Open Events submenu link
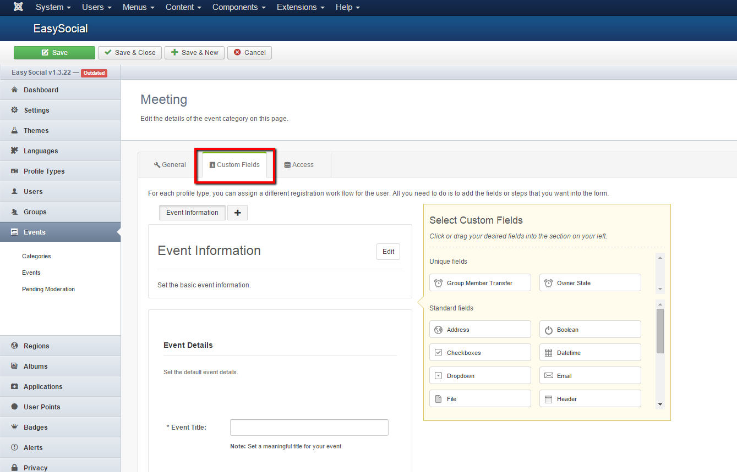 (31, 273)
